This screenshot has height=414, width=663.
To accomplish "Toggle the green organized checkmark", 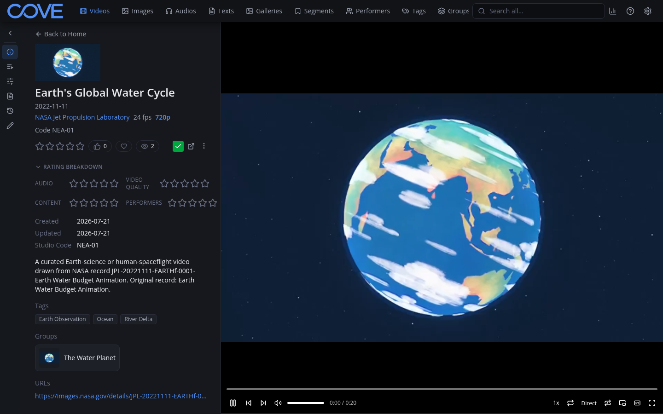I will pos(178,146).
